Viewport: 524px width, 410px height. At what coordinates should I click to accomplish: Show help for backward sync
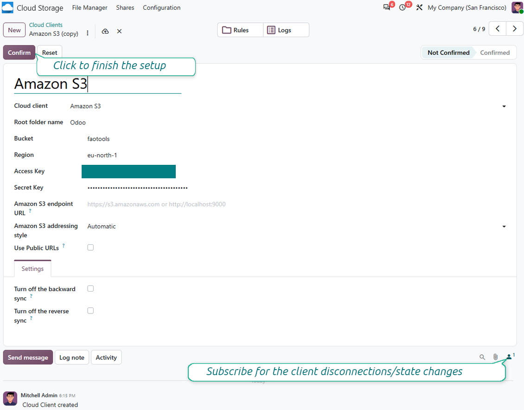pos(31,296)
